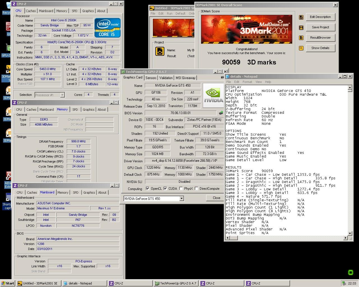359x287 pixels.
Task: Open the Caches tab in top CPU-Z window
Action: pos(31,11)
